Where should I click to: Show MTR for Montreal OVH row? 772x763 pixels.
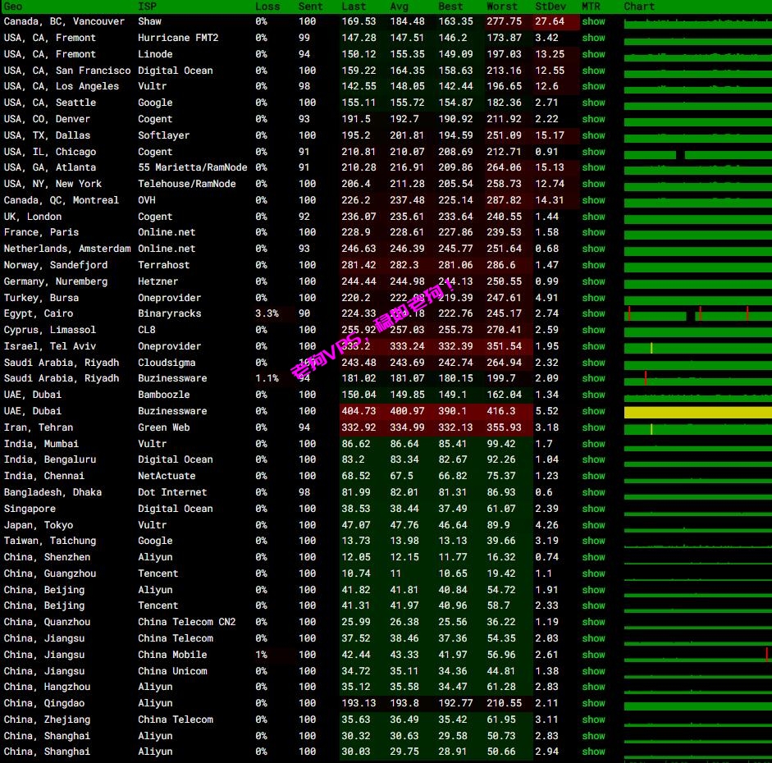pyautogui.click(x=593, y=200)
